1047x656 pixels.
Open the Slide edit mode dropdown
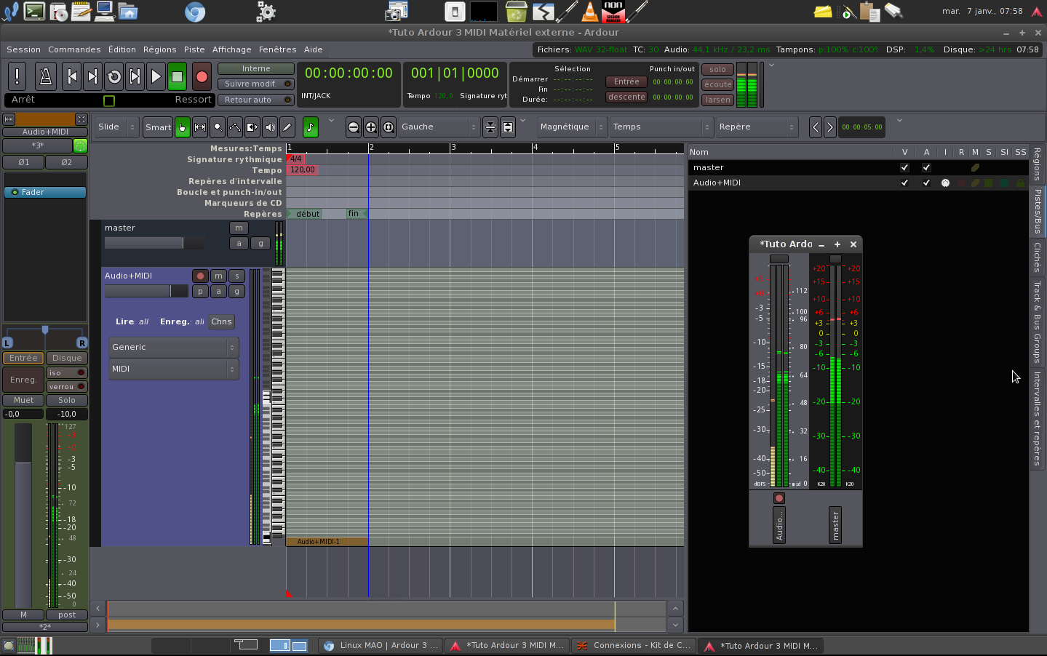pyautogui.click(x=116, y=127)
